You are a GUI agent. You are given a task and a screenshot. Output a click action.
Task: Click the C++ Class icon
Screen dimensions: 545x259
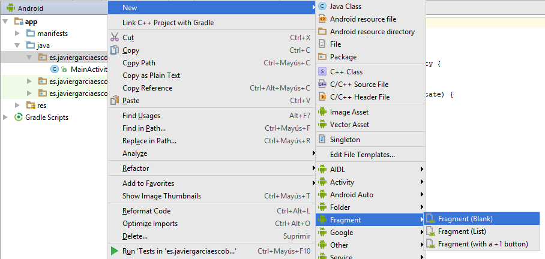(x=322, y=72)
